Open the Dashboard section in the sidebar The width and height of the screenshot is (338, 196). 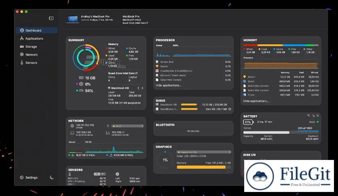[x=36, y=30]
